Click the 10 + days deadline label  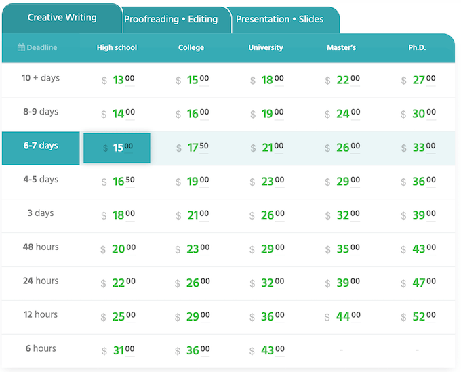(x=41, y=78)
